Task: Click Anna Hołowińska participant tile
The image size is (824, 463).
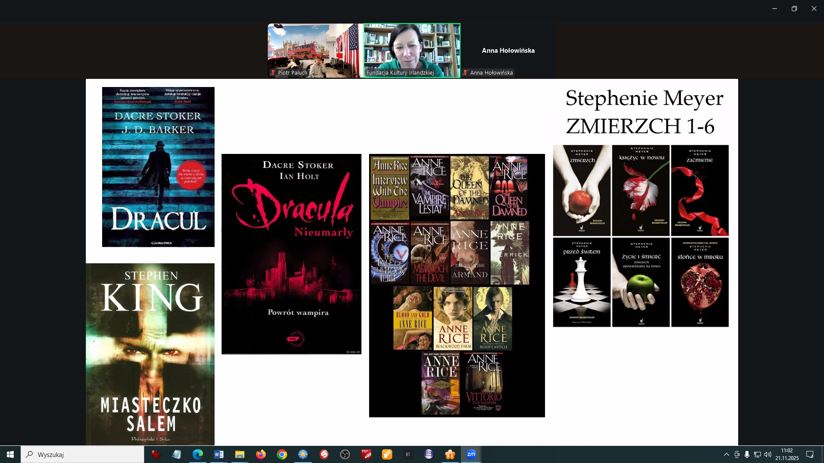Action: coord(508,51)
